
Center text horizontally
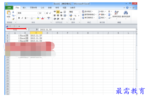[x=58, y=16]
